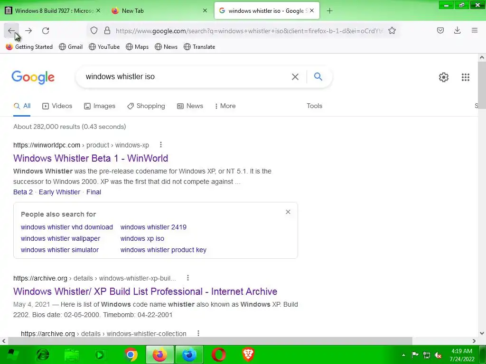Search windows whistler wallpaper
486x364 pixels.
point(60,238)
